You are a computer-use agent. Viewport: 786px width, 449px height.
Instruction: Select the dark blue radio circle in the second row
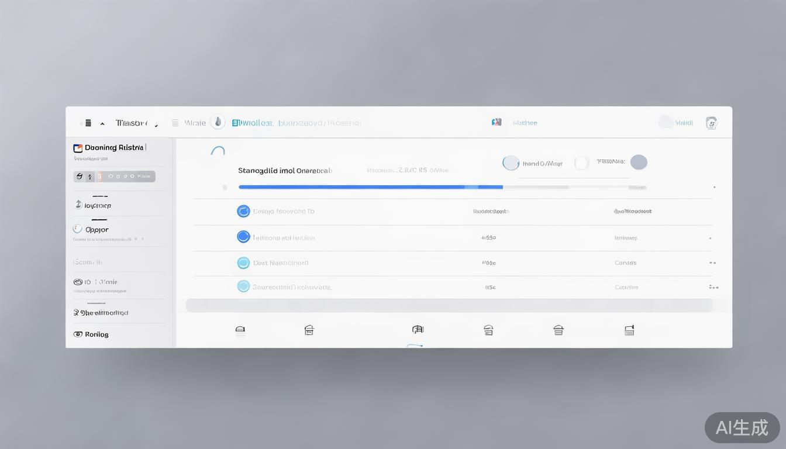coord(243,237)
